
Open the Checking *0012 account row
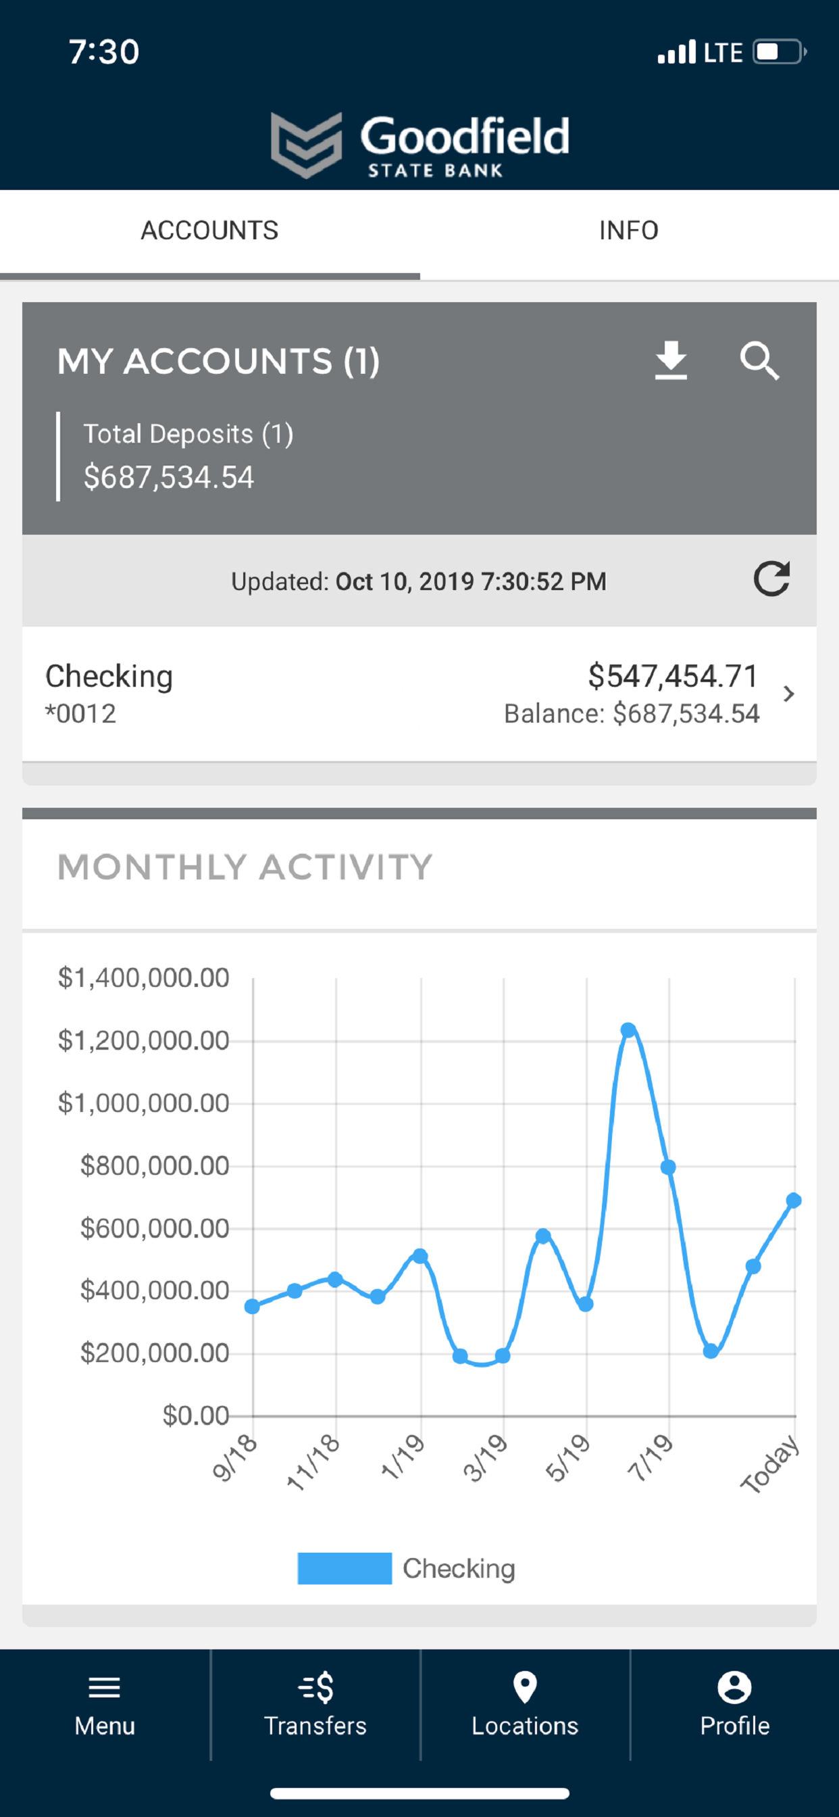tap(419, 694)
